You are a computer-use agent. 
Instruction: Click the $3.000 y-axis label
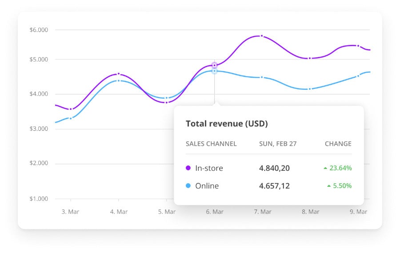(39, 129)
